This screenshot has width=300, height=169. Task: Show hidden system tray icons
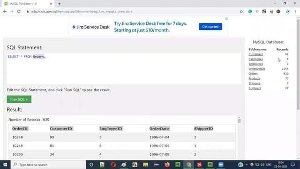tap(247, 165)
